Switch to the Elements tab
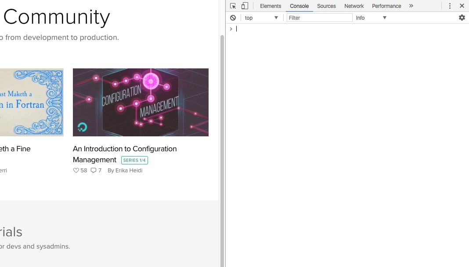Viewport: 469px width, 267px height. click(x=270, y=6)
